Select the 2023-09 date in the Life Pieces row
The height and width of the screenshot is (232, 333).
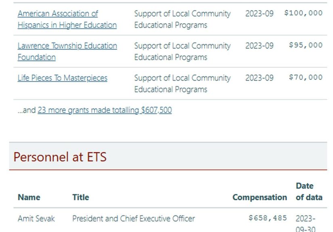click(259, 78)
